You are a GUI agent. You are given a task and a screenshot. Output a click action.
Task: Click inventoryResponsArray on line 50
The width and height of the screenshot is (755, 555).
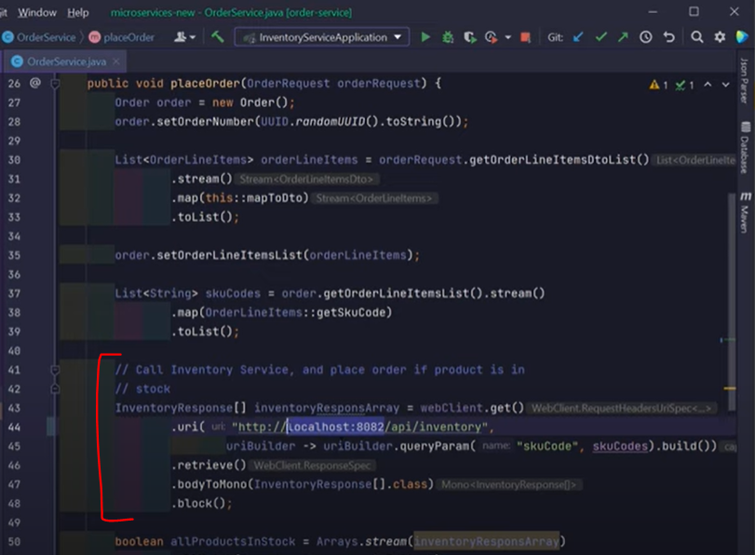[486, 542]
